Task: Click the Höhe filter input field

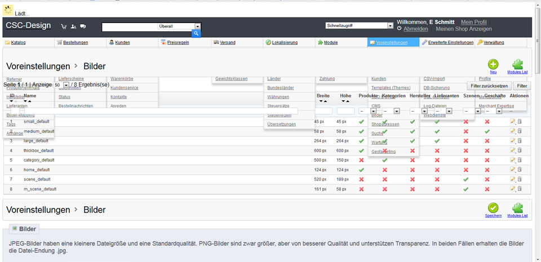Action: click(345, 112)
